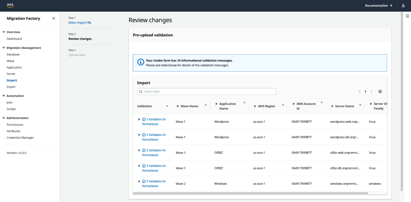Click the previous page chevron in pagination

click(x=359, y=91)
